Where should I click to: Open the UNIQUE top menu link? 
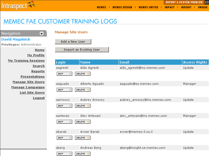click(x=203, y=7)
